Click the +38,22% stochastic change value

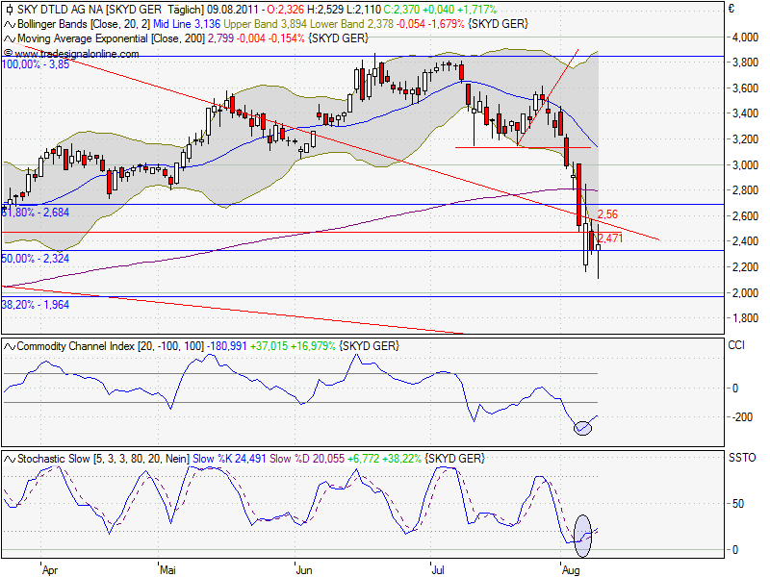(x=401, y=459)
